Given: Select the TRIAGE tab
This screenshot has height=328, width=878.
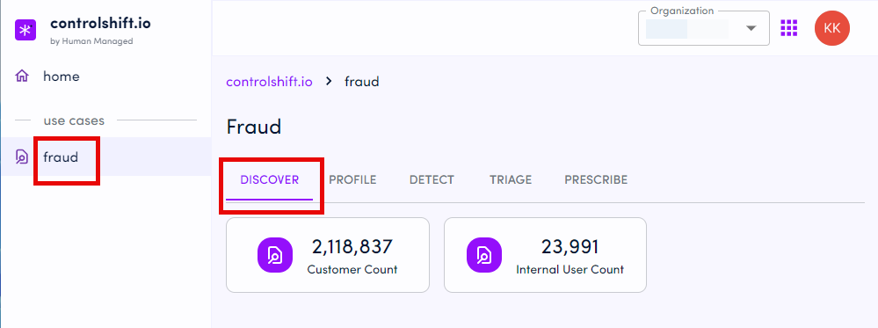Looking at the screenshot, I should [x=511, y=180].
